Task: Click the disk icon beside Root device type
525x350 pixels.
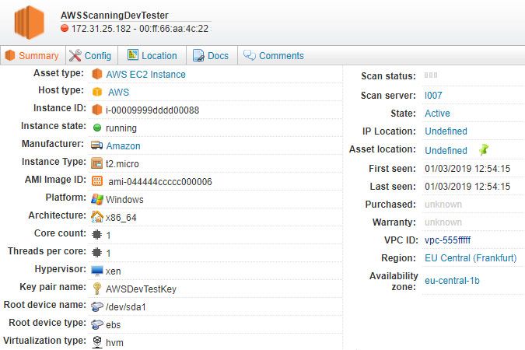Action: point(97,324)
